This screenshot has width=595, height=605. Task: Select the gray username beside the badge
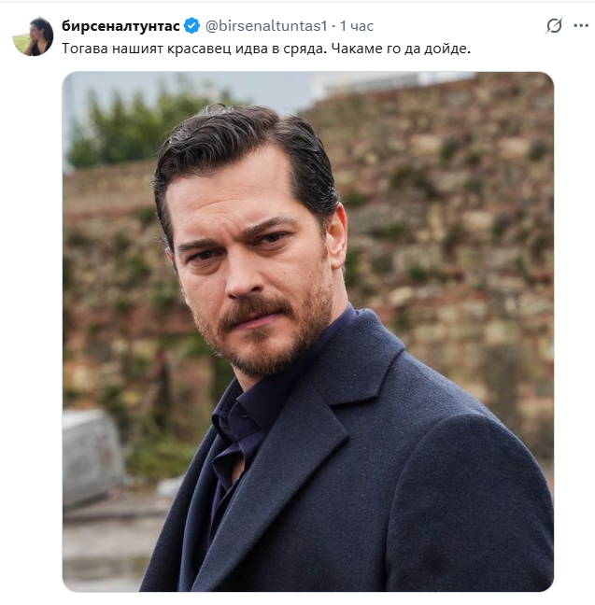(x=266, y=25)
